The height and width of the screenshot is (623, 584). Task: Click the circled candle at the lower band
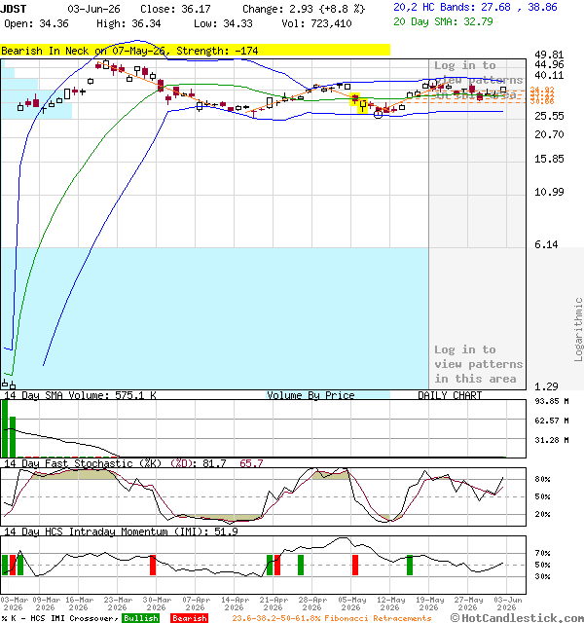(x=379, y=114)
